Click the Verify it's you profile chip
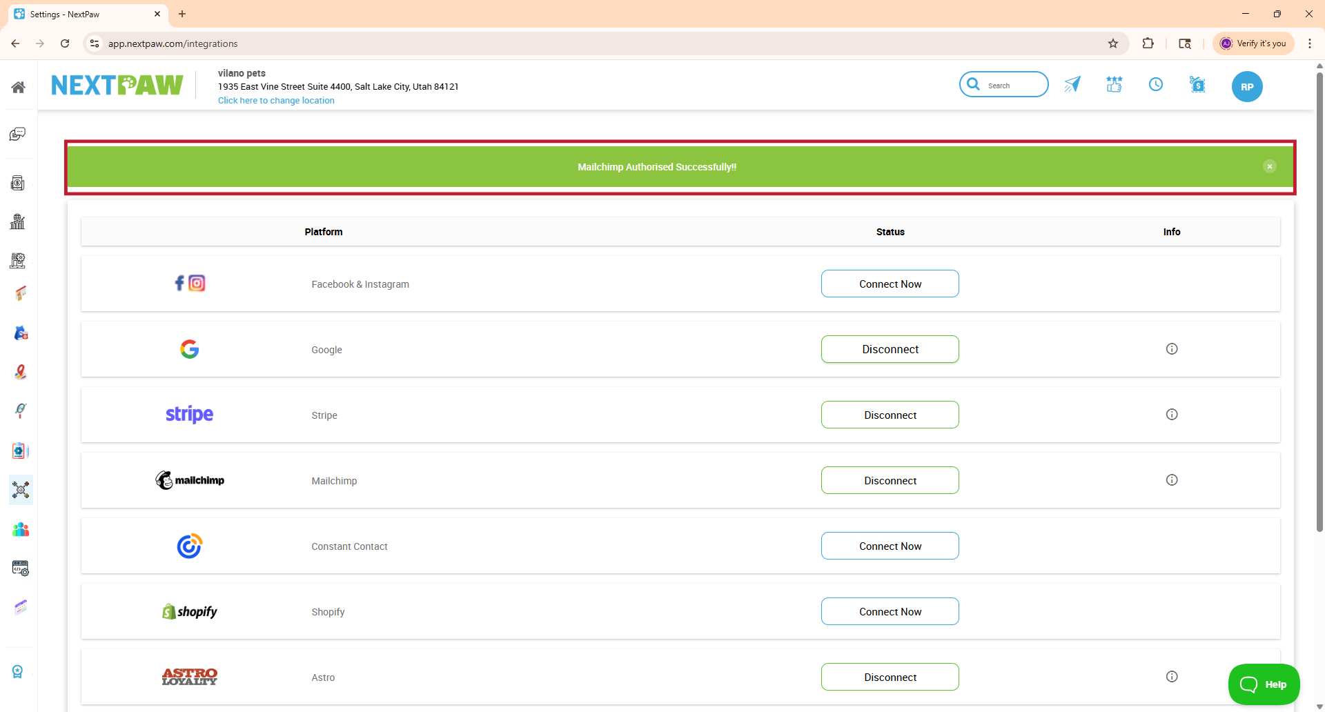 click(1253, 43)
